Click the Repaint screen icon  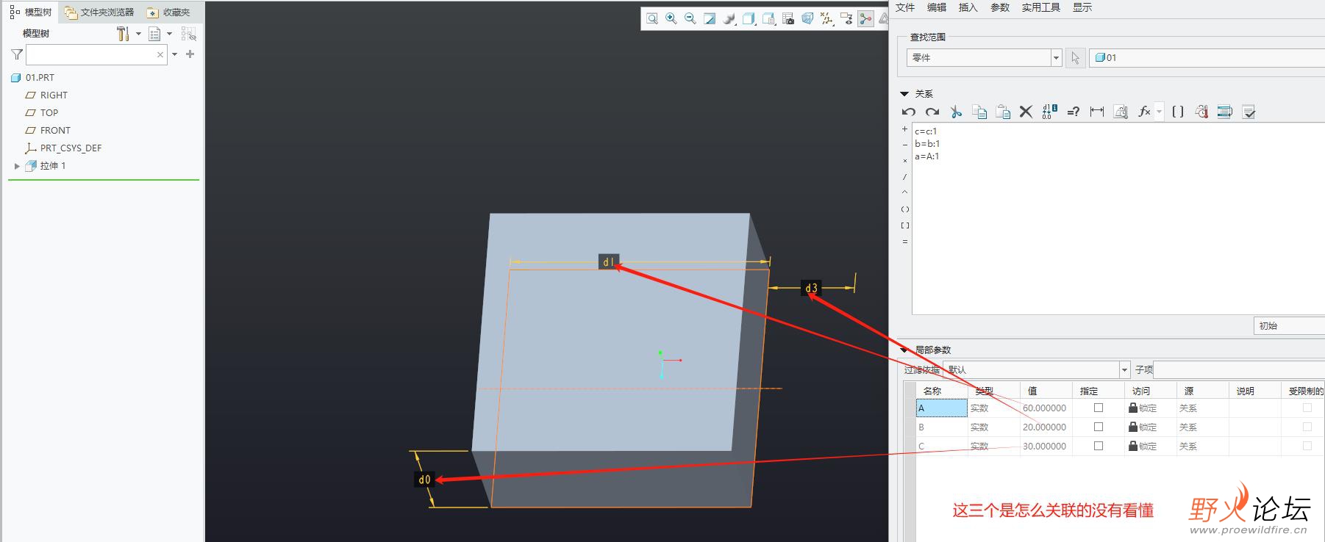pos(710,19)
